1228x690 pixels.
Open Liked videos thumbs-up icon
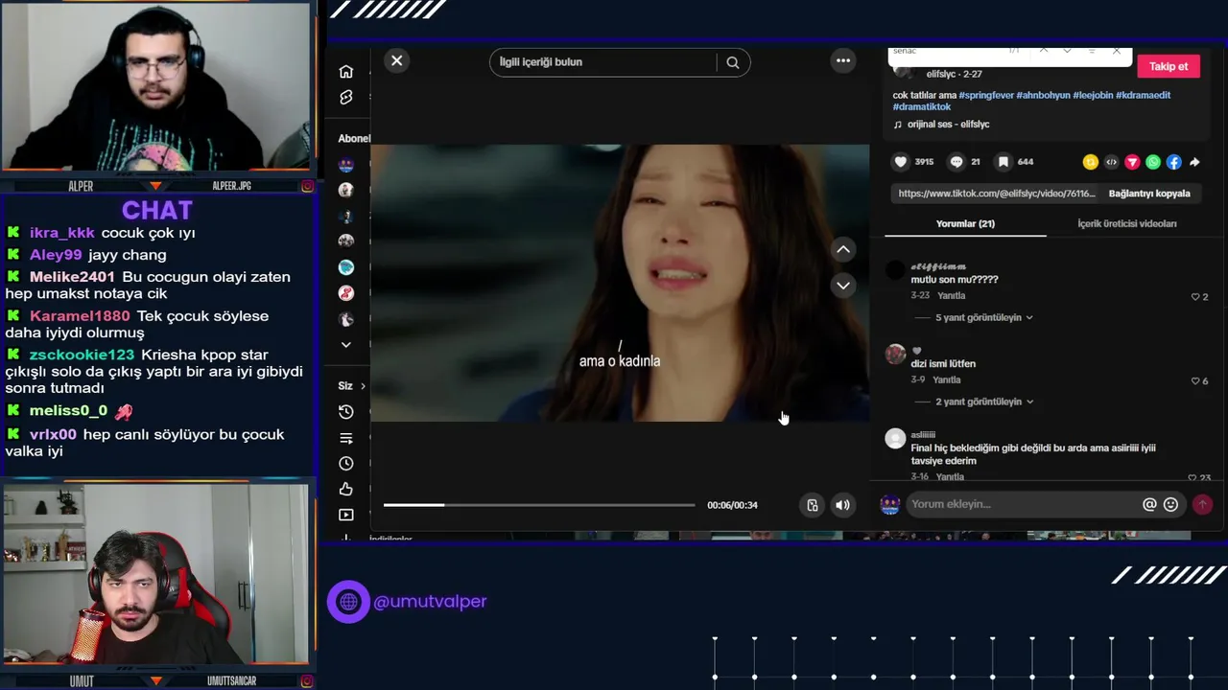pyautogui.click(x=346, y=490)
